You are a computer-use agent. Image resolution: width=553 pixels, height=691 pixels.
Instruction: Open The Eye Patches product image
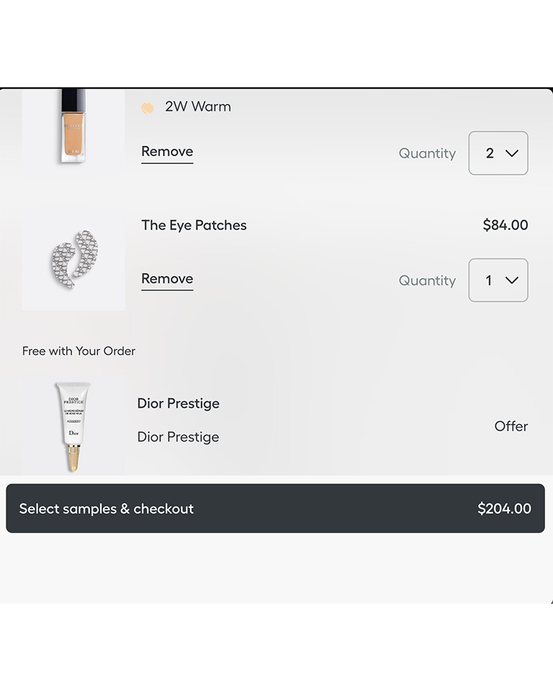pyautogui.click(x=74, y=259)
